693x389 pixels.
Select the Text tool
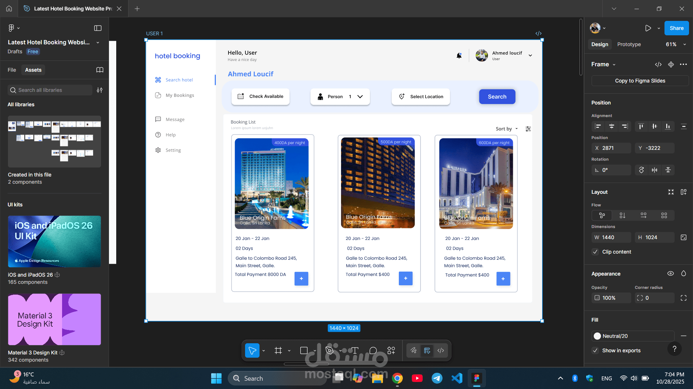click(355, 350)
